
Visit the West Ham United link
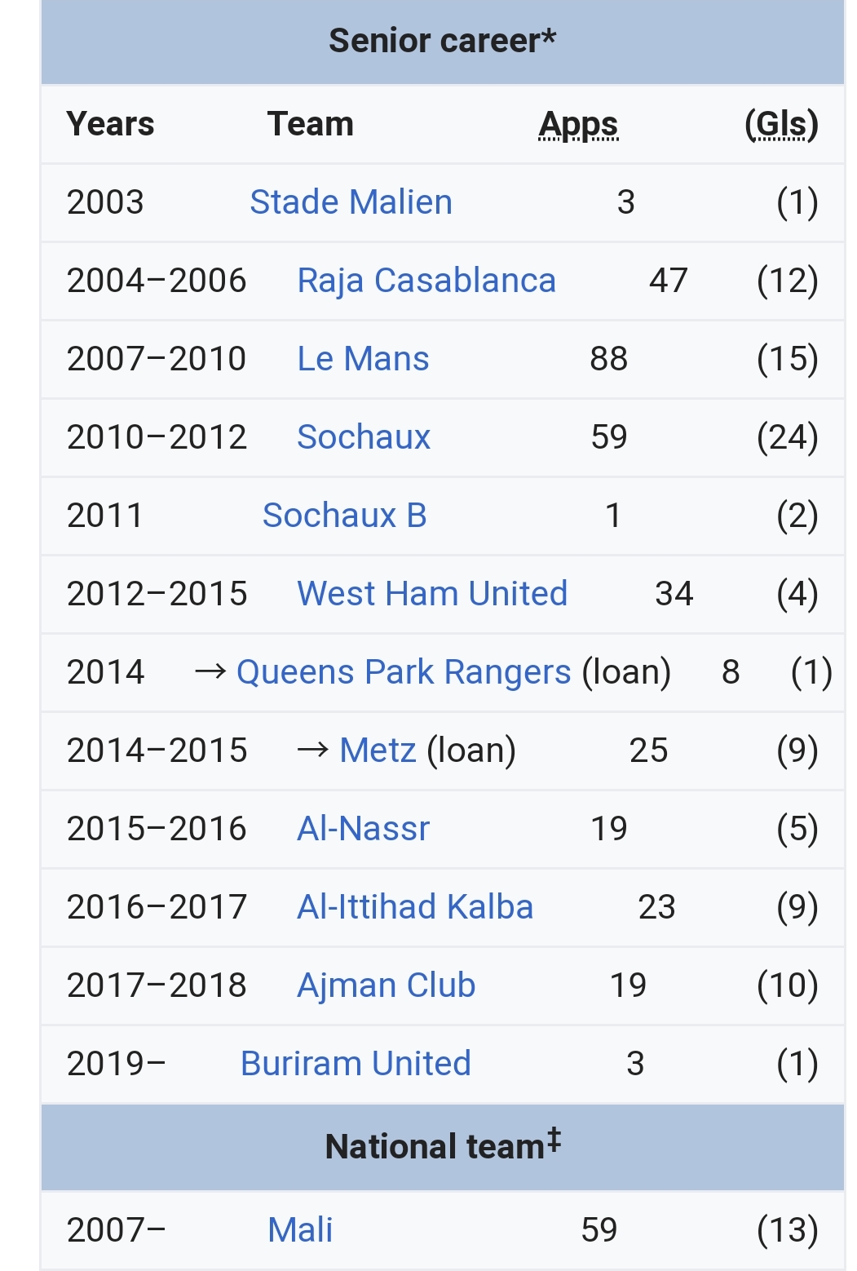coord(432,593)
